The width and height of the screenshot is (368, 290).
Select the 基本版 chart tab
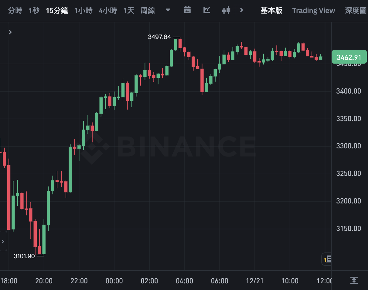tap(271, 11)
